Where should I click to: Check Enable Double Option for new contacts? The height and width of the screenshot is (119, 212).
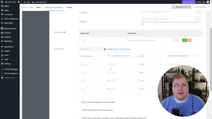pyautogui.click(x=80, y=110)
